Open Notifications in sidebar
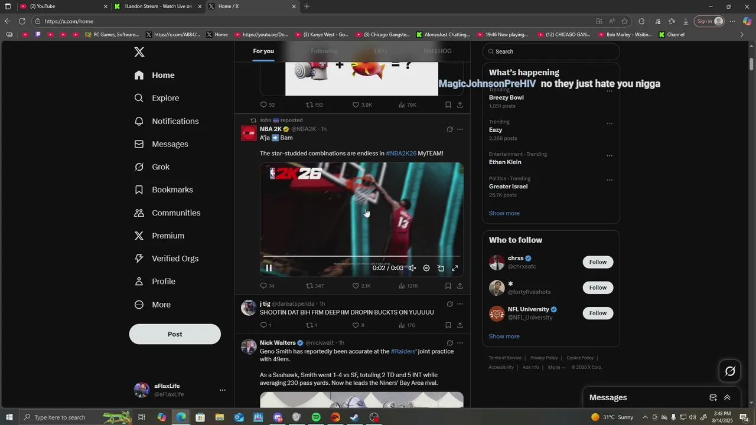The width and height of the screenshot is (756, 425). [x=167, y=121]
